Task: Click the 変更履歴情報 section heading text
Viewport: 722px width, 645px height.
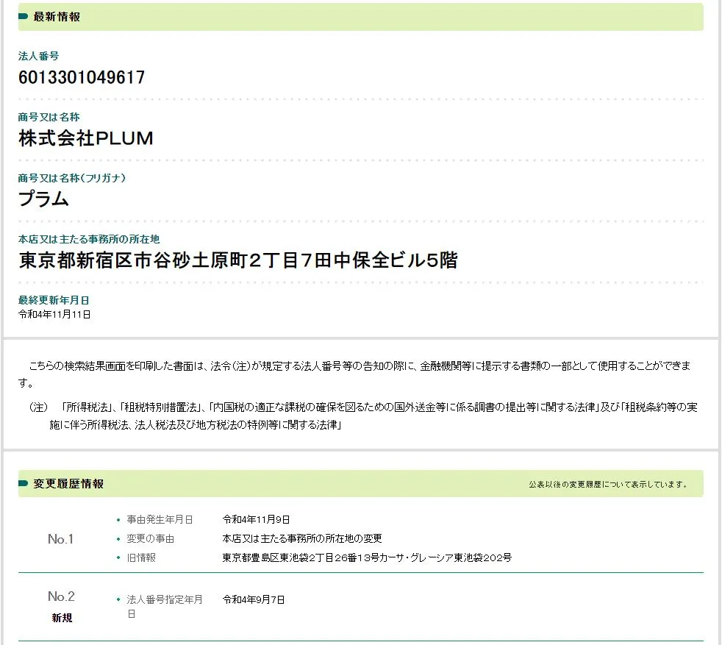Action: 68,483
